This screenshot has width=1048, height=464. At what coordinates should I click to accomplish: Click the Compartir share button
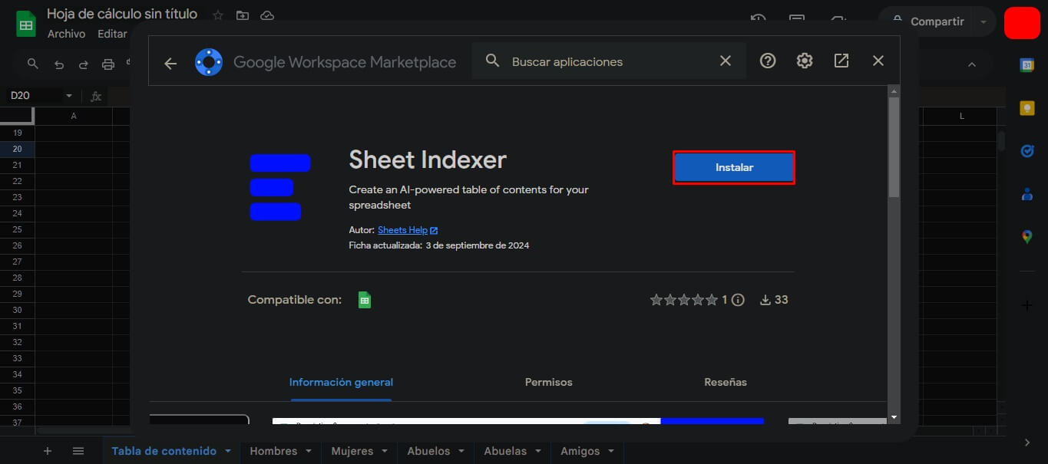(x=927, y=22)
